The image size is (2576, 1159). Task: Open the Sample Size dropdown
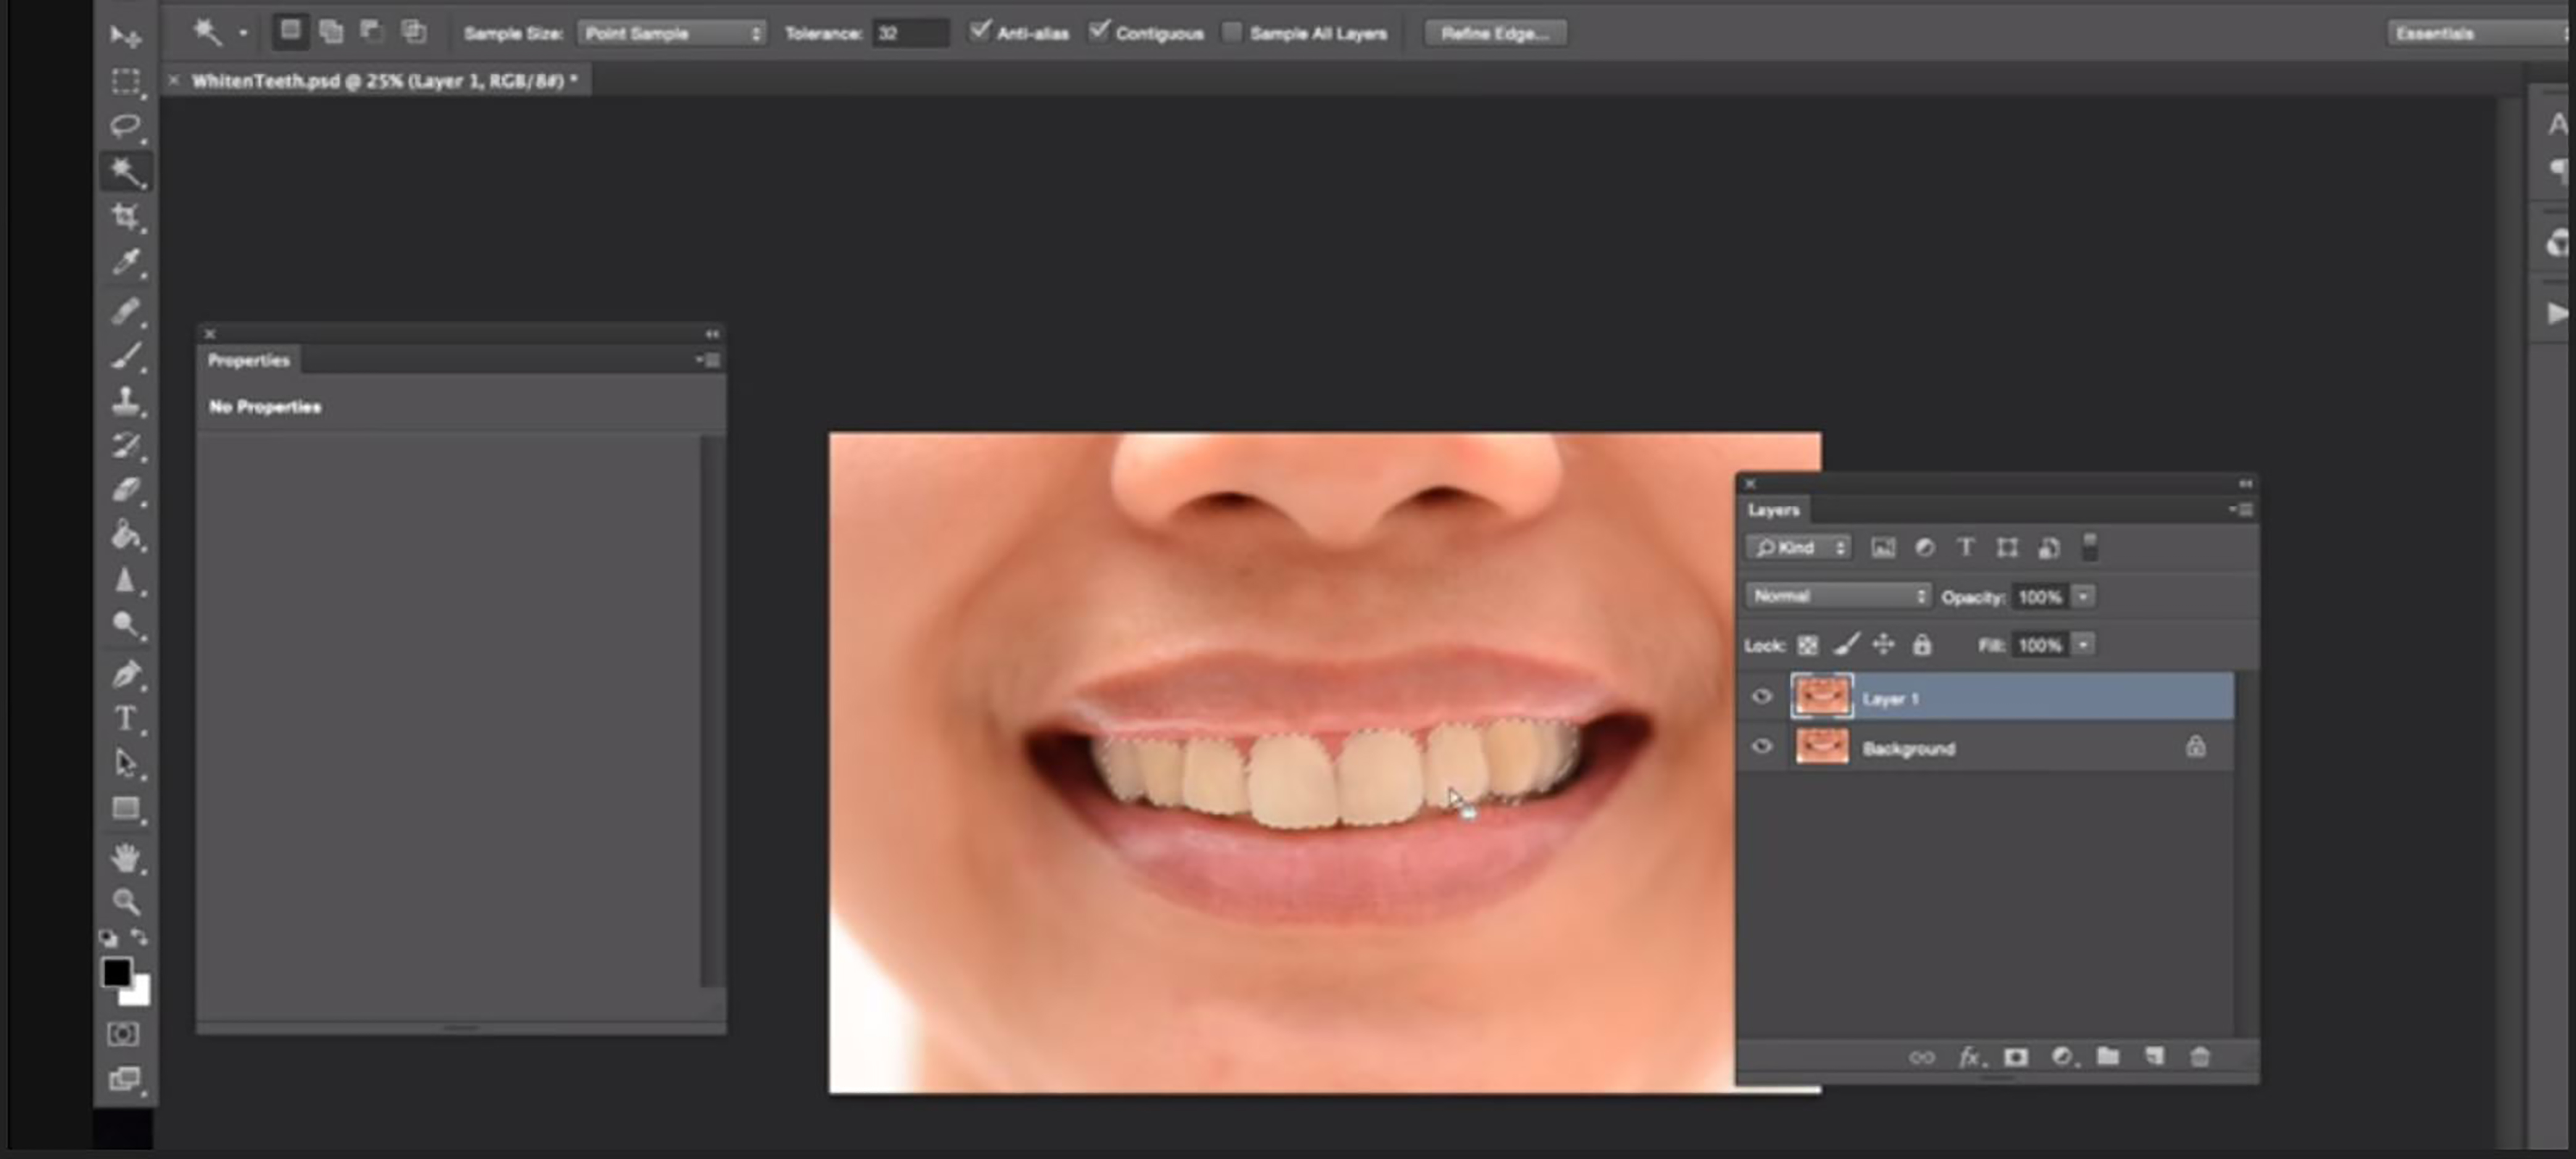(x=671, y=34)
